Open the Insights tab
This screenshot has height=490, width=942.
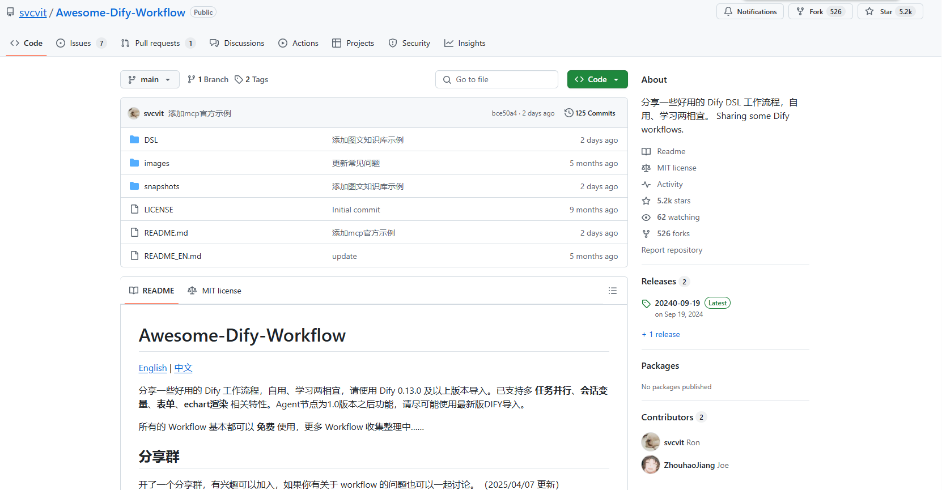pos(465,43)
